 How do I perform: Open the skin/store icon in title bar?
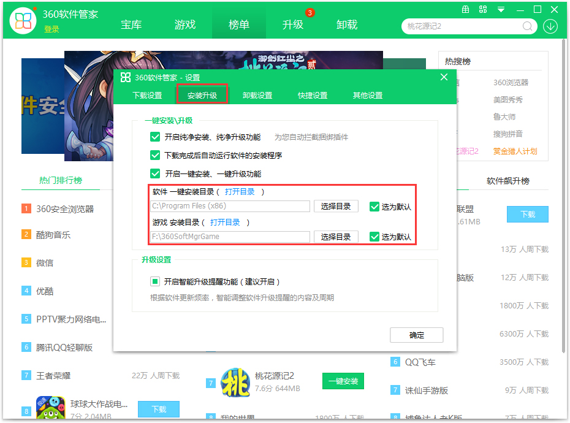coord(465,9)
